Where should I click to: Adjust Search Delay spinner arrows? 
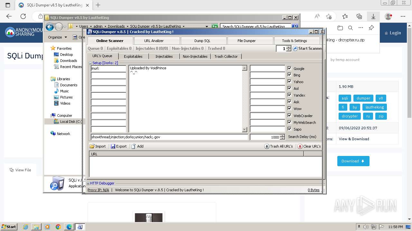282,137
